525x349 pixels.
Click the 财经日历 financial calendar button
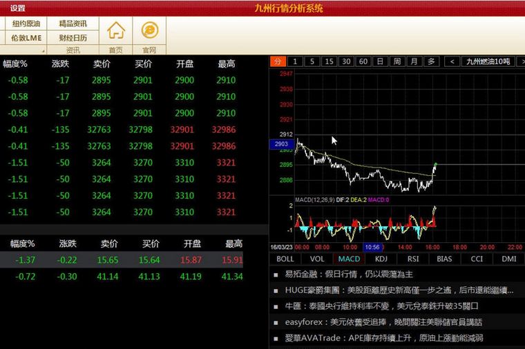point(73,37)
